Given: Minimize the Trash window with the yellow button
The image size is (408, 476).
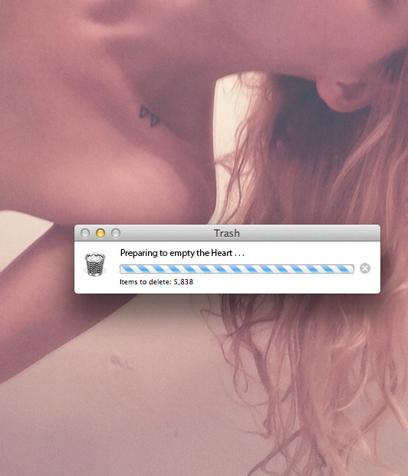Looking at the screenshot, I should [100, 233].
